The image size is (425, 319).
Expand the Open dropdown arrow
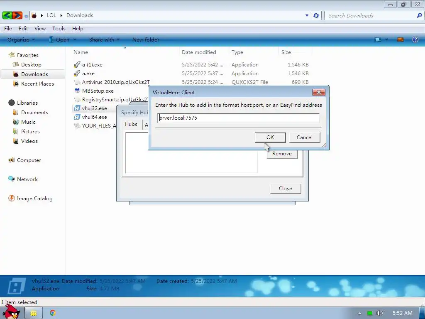(75, 39)
